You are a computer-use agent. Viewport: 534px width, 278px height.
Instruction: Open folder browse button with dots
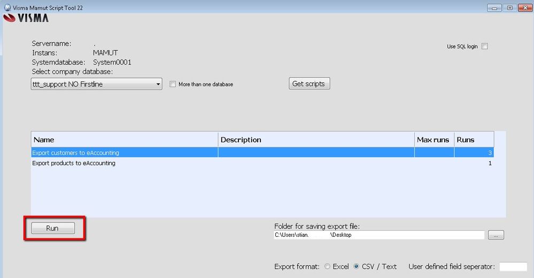pyautogui.click(x=496, y=235)
